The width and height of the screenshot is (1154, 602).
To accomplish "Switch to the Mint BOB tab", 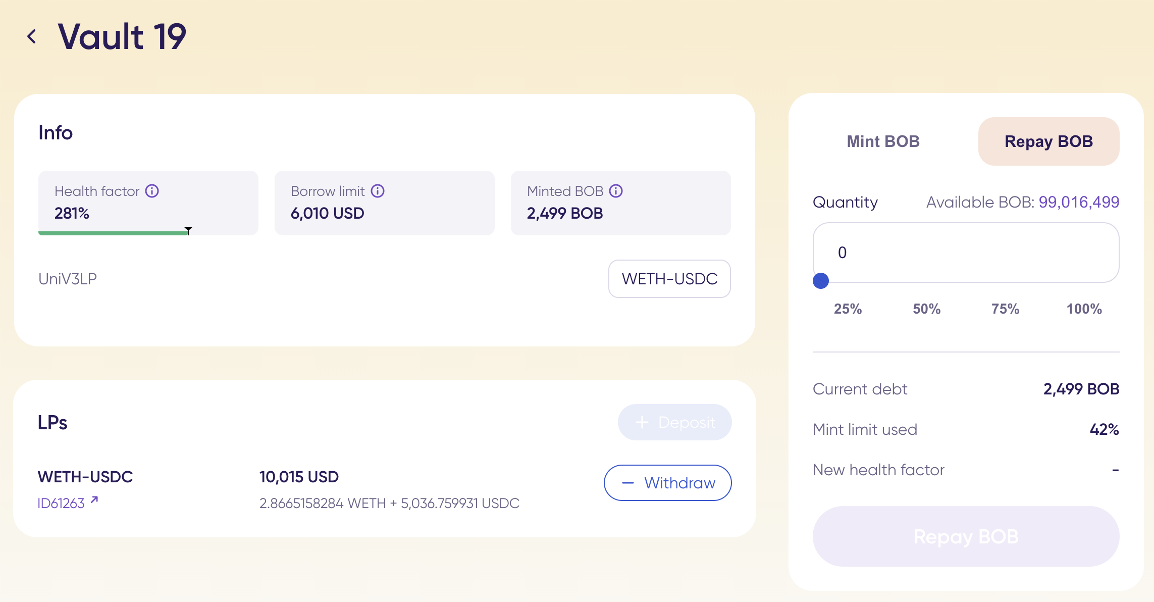I will [883, 141].
